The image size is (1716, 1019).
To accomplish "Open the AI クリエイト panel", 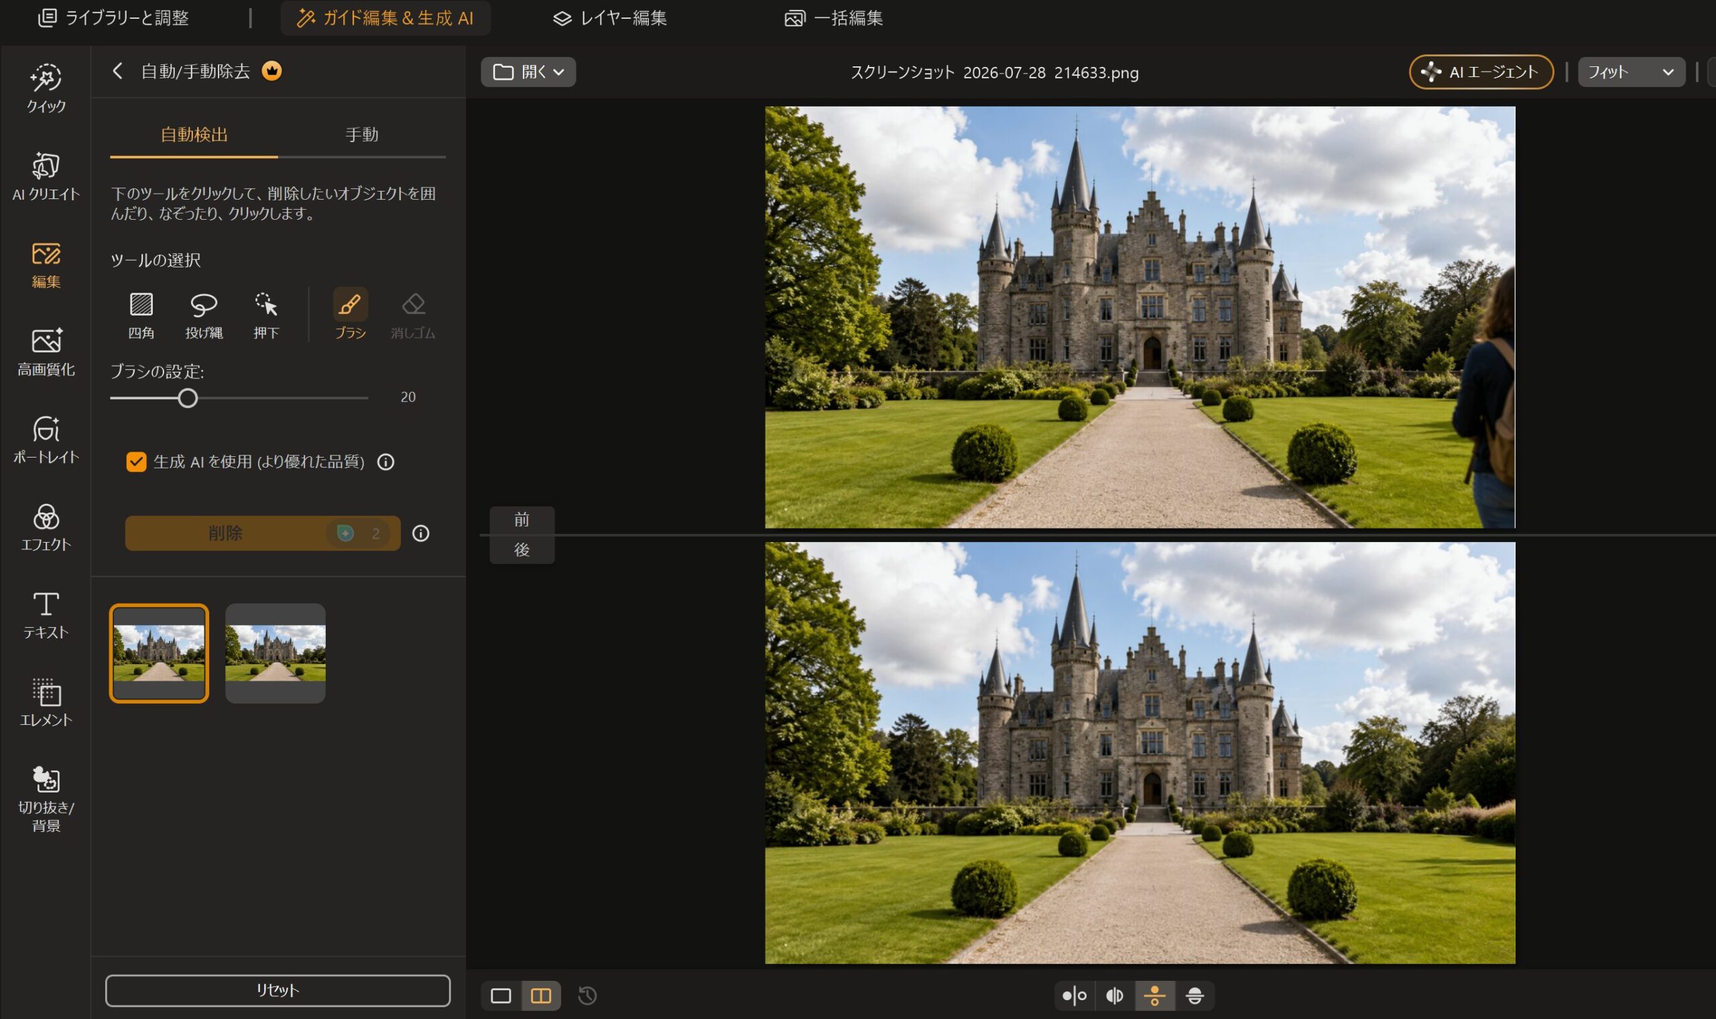I will click(46, 176).
